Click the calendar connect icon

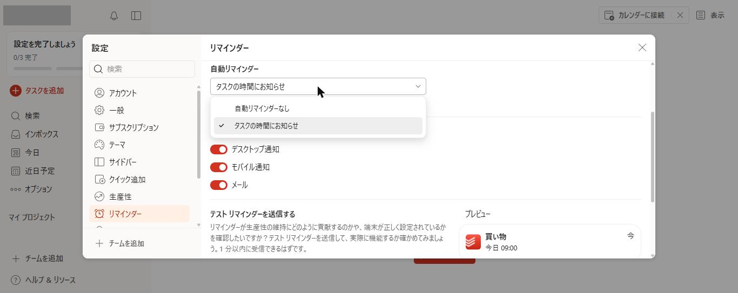(x=609, y=15)
